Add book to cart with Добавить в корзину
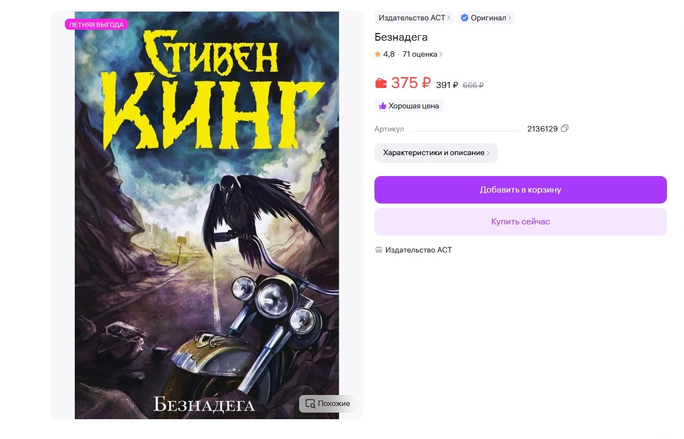This screenshot has width=684, height=439. click(520, 190)
